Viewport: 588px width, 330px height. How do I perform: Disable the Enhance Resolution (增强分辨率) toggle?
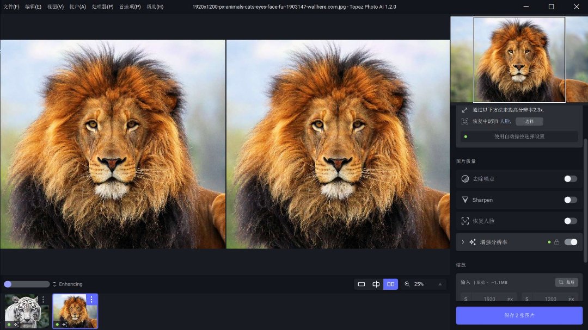point(570,242)
